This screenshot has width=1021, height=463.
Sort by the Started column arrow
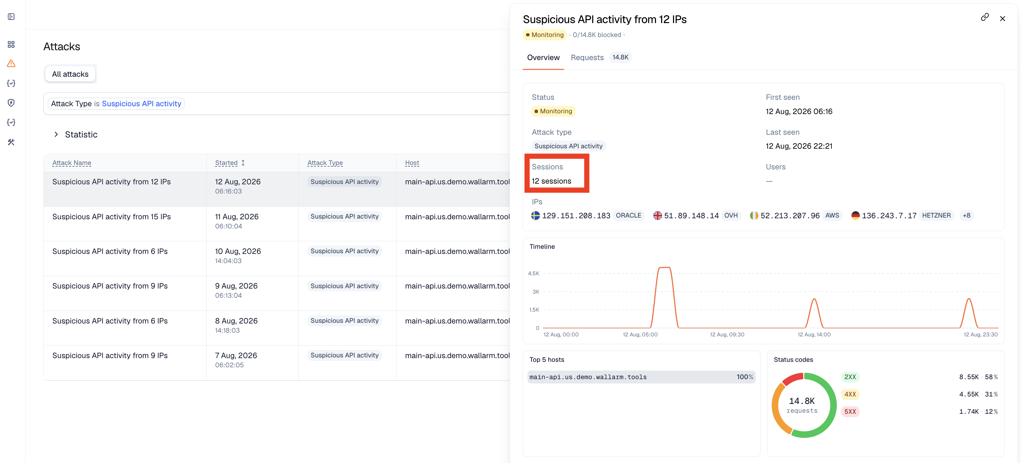pos(243,163)
